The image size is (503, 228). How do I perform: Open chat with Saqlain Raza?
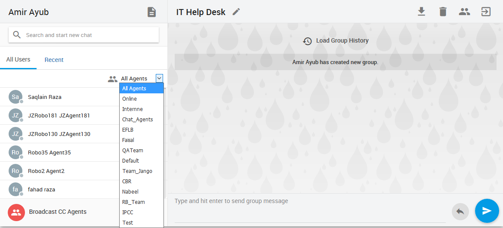tap(45, 97)
